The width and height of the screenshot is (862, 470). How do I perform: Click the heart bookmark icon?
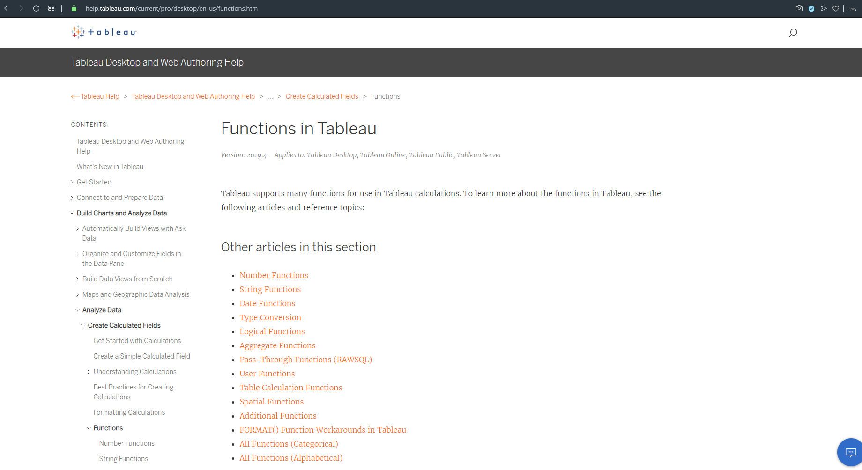[x=836, y=8]
